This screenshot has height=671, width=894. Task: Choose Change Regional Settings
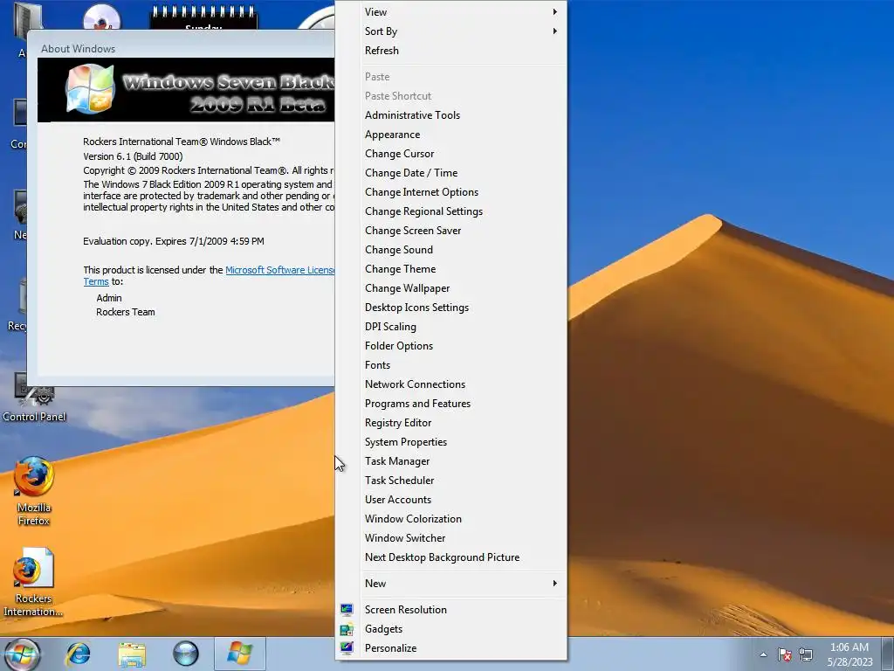[451, 211]
